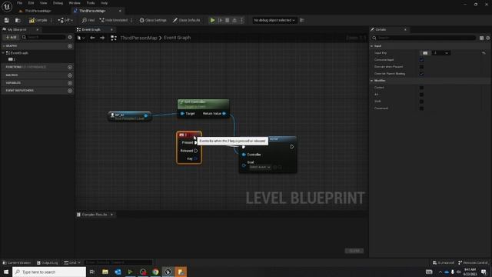Open the Diff dropdown
The width and height of the screenshot is (492, 277).
click(x=65, y=20)
